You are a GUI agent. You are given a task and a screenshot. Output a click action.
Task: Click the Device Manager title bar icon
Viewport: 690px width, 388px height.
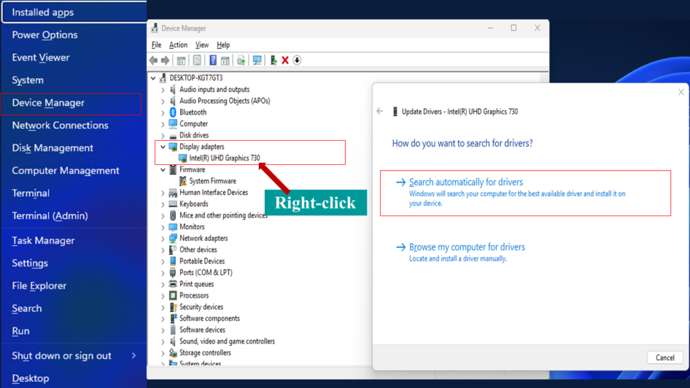click(x=154, y=28)
